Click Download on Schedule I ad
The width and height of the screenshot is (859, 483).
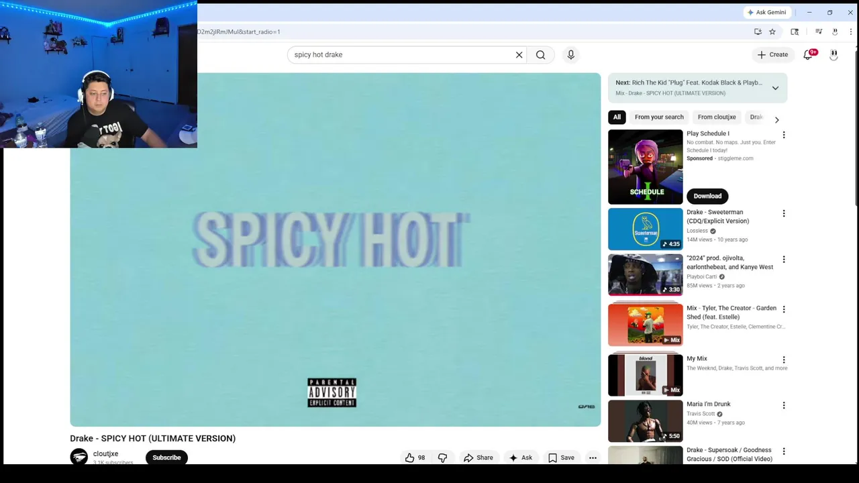(x=707, y=196)
